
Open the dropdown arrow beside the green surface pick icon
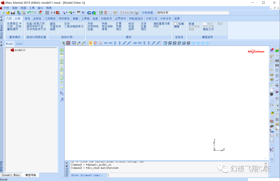[74, 13]
